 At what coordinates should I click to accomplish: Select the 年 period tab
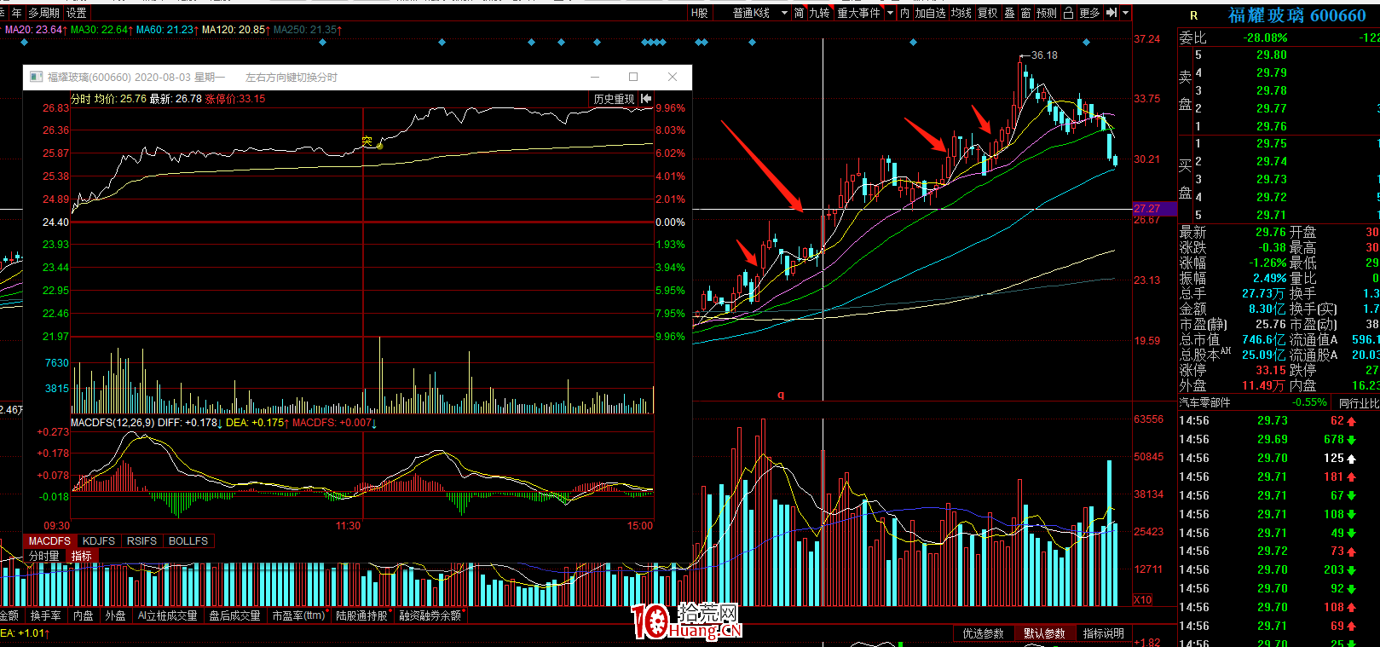[16, 13]
